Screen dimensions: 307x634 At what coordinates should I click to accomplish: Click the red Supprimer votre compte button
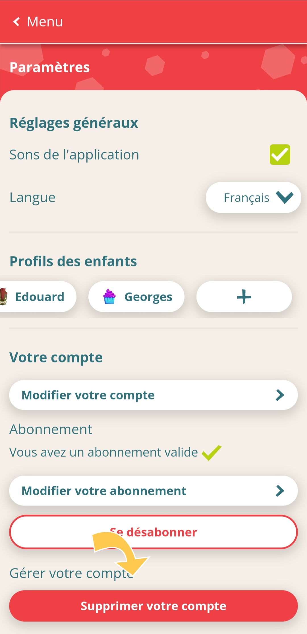pos(153,606)
